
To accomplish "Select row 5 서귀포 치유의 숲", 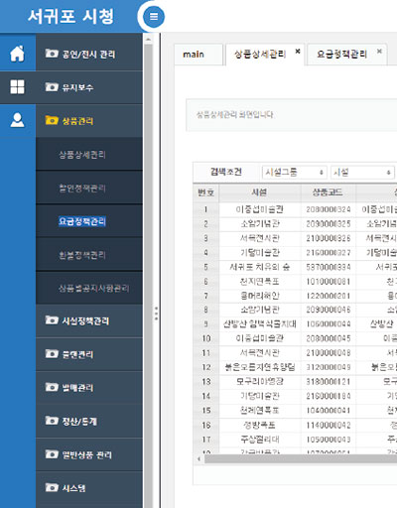I will coord(295,267).
